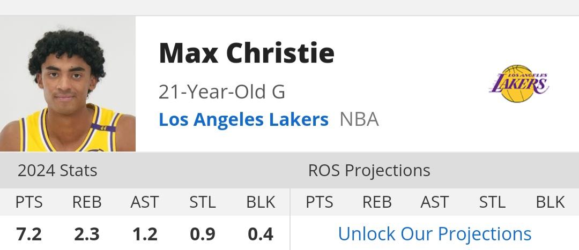Viewport: 579px width, 250px height.
Task: Click the PTS column under 2024 Stats
Action: [29, 202]
